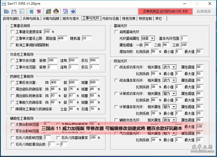This screenshot has height=157, width=217.
Task: Edit 连弩 attack range field 3
Action: pos(73,67)
